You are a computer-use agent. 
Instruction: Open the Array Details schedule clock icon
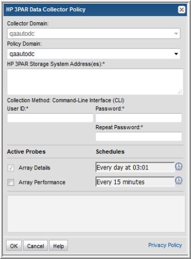click(179, 166)
